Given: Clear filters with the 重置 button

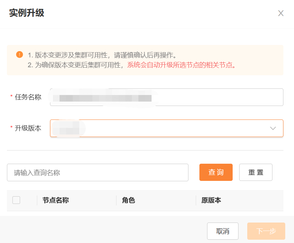Looking at the screenshot, I should [256, 172].
